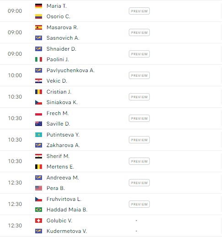Viewport: 222px width, 237px height.
Task: Open the preview for Pavlyuchenkova vs Vekic match
Action: click(139, 75)
